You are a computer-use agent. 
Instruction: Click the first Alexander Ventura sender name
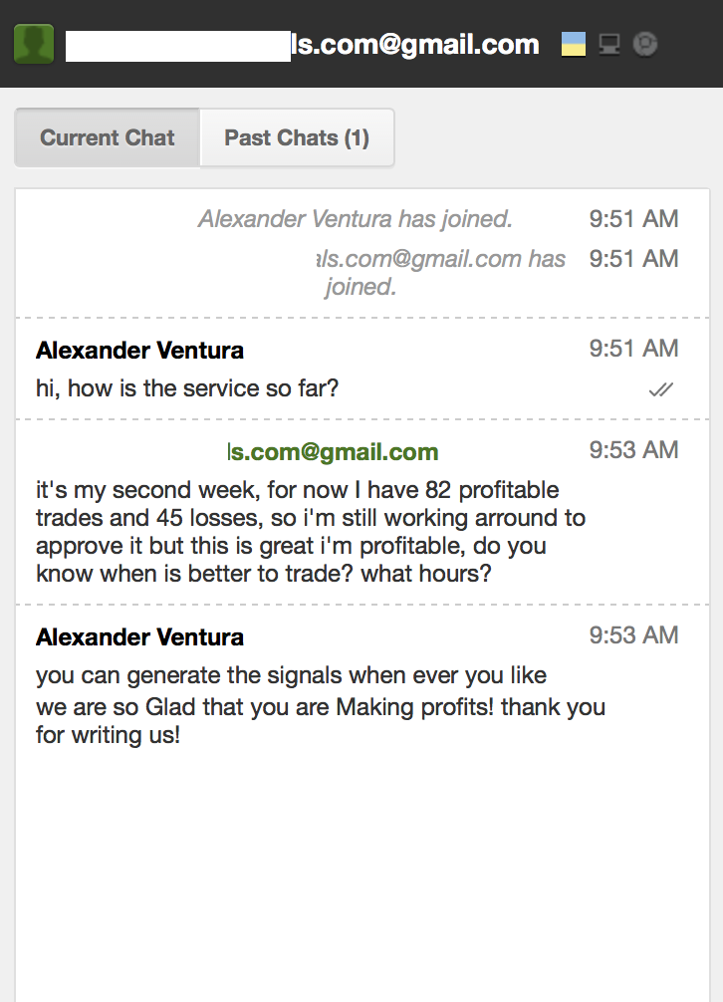coord(139,351)
